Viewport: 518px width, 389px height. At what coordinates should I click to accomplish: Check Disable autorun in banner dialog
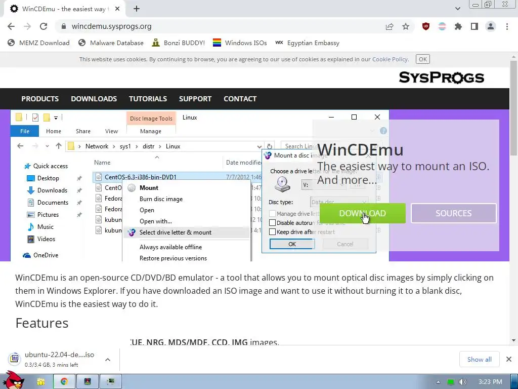point(273,223)
